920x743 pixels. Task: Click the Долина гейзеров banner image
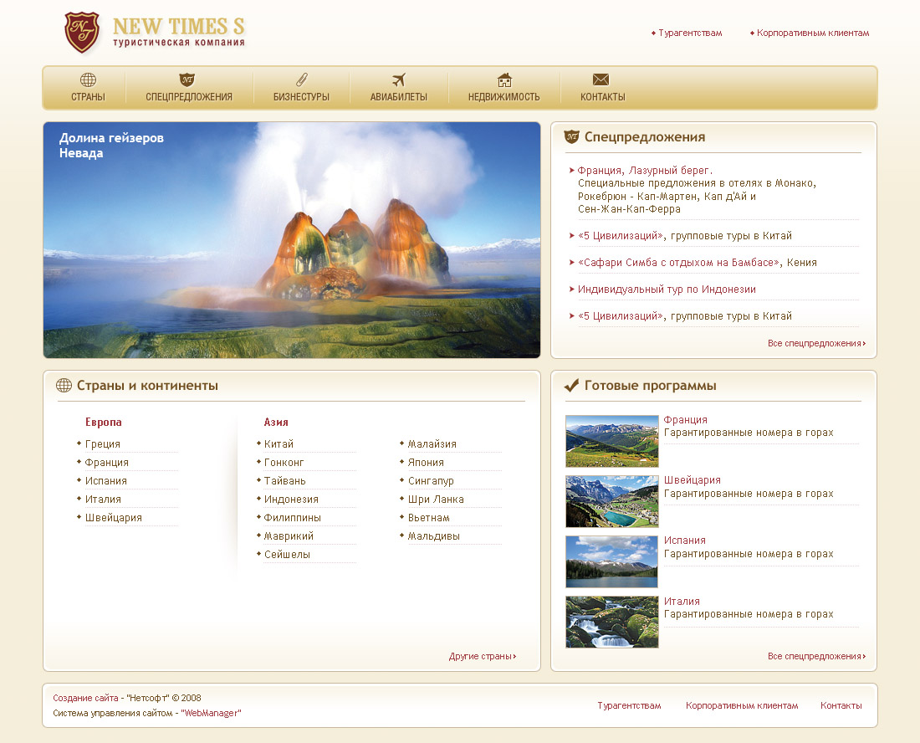coord(292,240)
